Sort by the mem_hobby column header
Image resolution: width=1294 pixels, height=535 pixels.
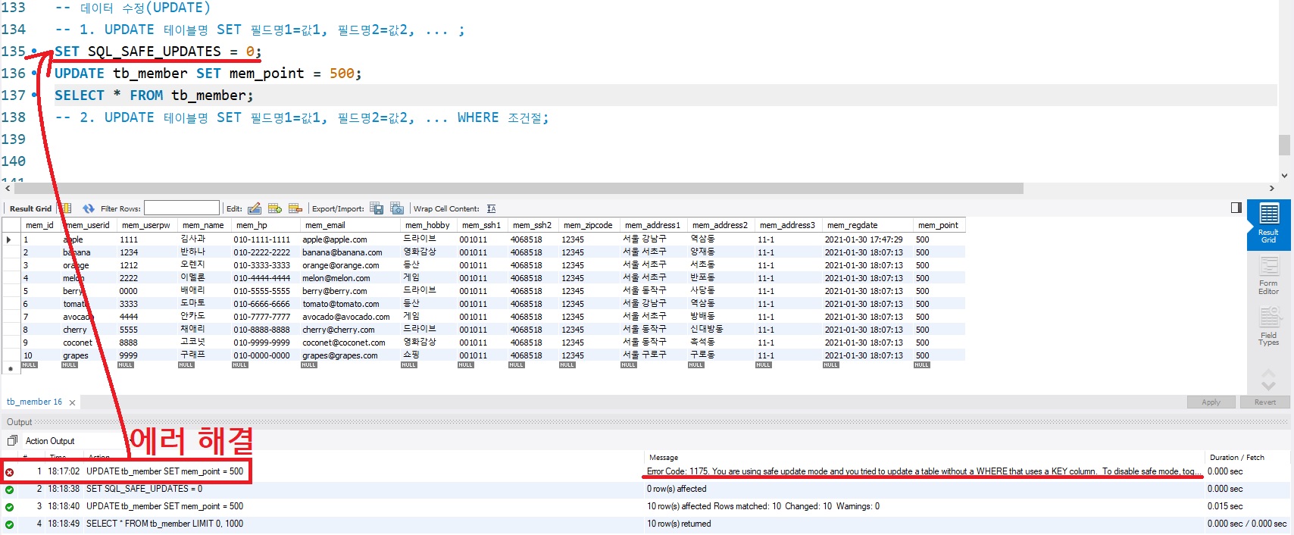click(x=427, y=225)
